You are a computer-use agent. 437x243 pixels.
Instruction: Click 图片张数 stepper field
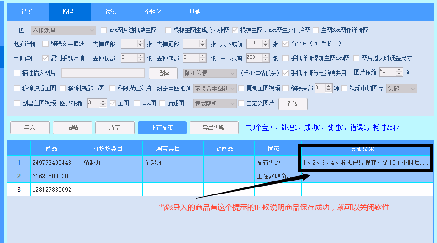pos(97,103)
